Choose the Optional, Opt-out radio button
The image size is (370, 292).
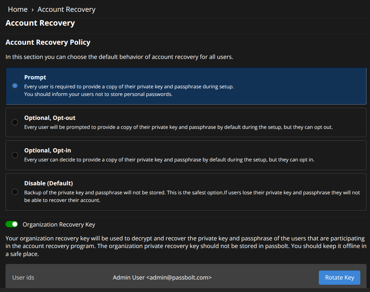pyautogui.click(x=15, y=122)
